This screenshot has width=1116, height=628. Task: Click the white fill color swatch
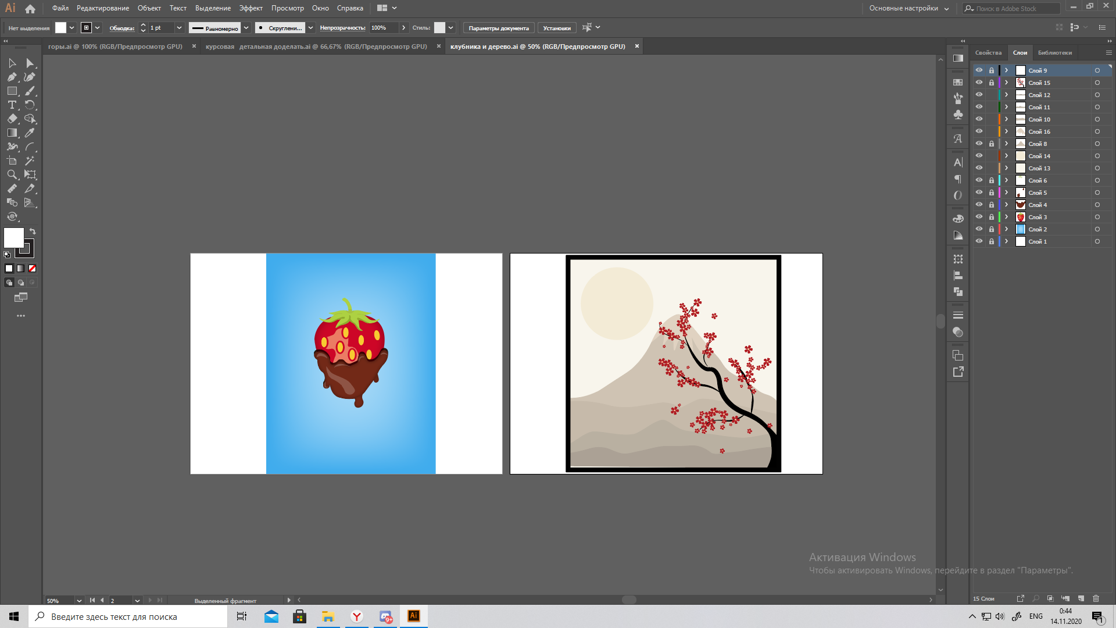click(13, 237)
